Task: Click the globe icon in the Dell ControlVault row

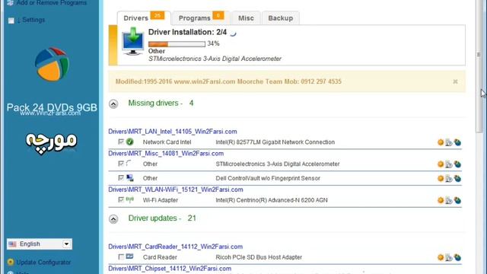Action: [457, 178]
